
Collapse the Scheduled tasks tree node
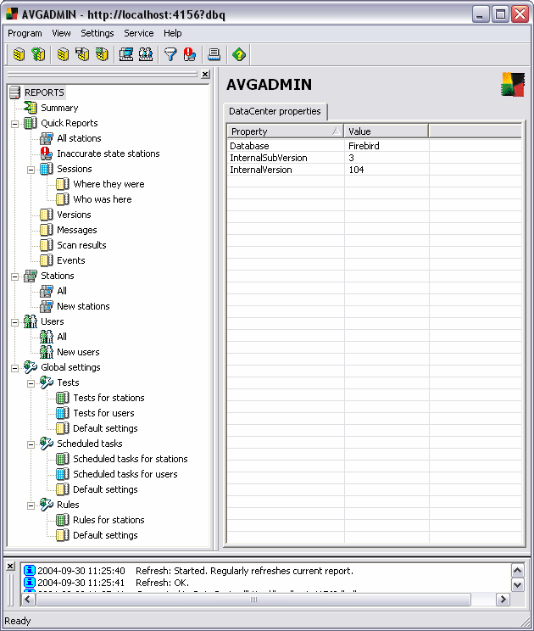pos(31,444)
